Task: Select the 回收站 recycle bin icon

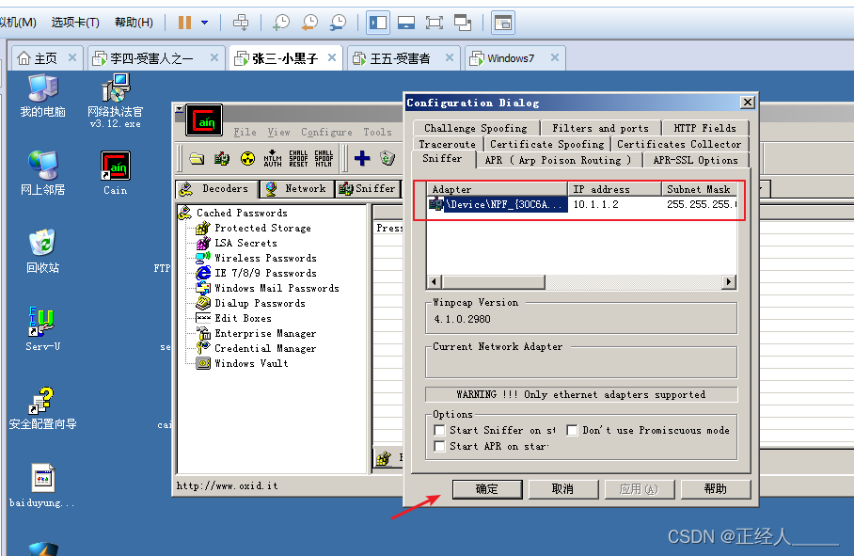Action: [43, 251]
